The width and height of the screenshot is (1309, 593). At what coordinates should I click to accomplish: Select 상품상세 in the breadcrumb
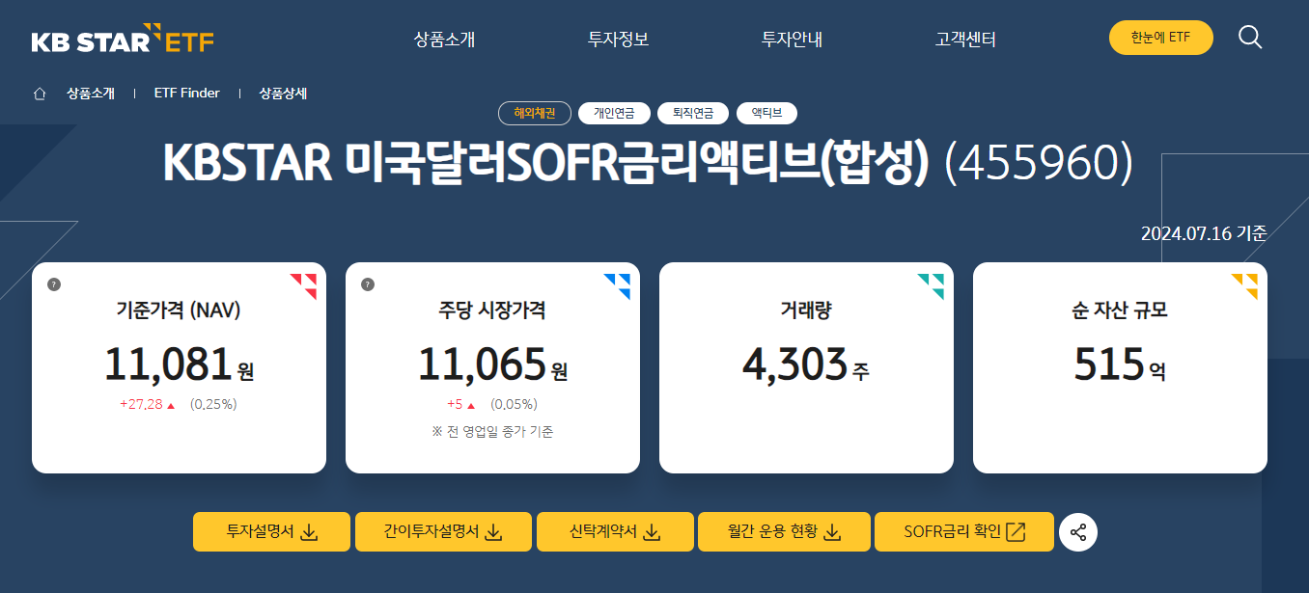[283, 94]
